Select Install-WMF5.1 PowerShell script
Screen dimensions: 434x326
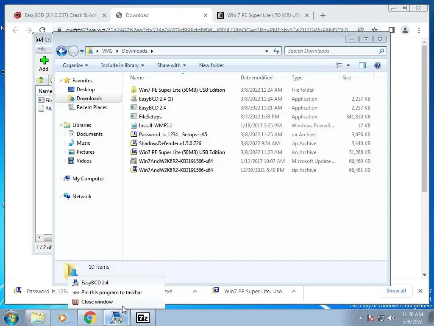pos(155,126)
